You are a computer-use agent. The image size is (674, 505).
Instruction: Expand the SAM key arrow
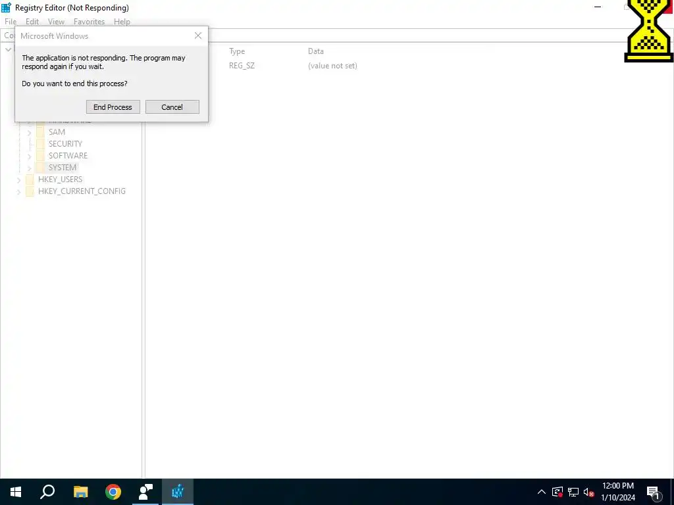point(29,133)
